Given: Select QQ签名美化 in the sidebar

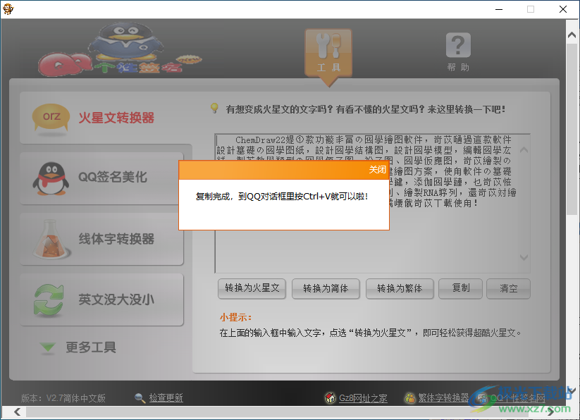Looking at the screenshot, I should coord(101,178).
